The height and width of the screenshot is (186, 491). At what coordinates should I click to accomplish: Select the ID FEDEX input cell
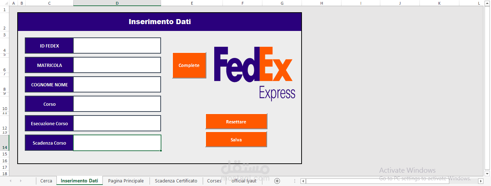coord(117,46)
